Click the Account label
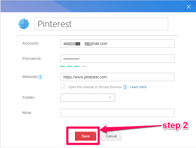 click(x=31, y=43)
